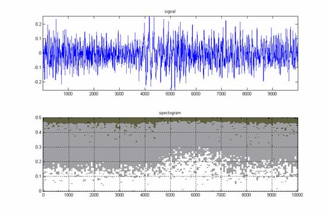The image size is (329, 215).
Task: Select the 0.5 y-axis label on spectogram plot
Action: click(x=39, y=118)
